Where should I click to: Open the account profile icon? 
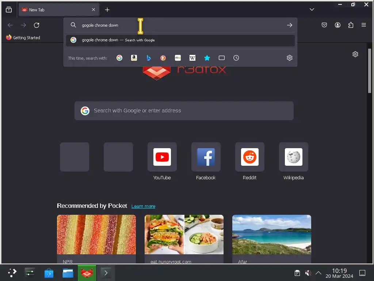click(x=337, y=25)
